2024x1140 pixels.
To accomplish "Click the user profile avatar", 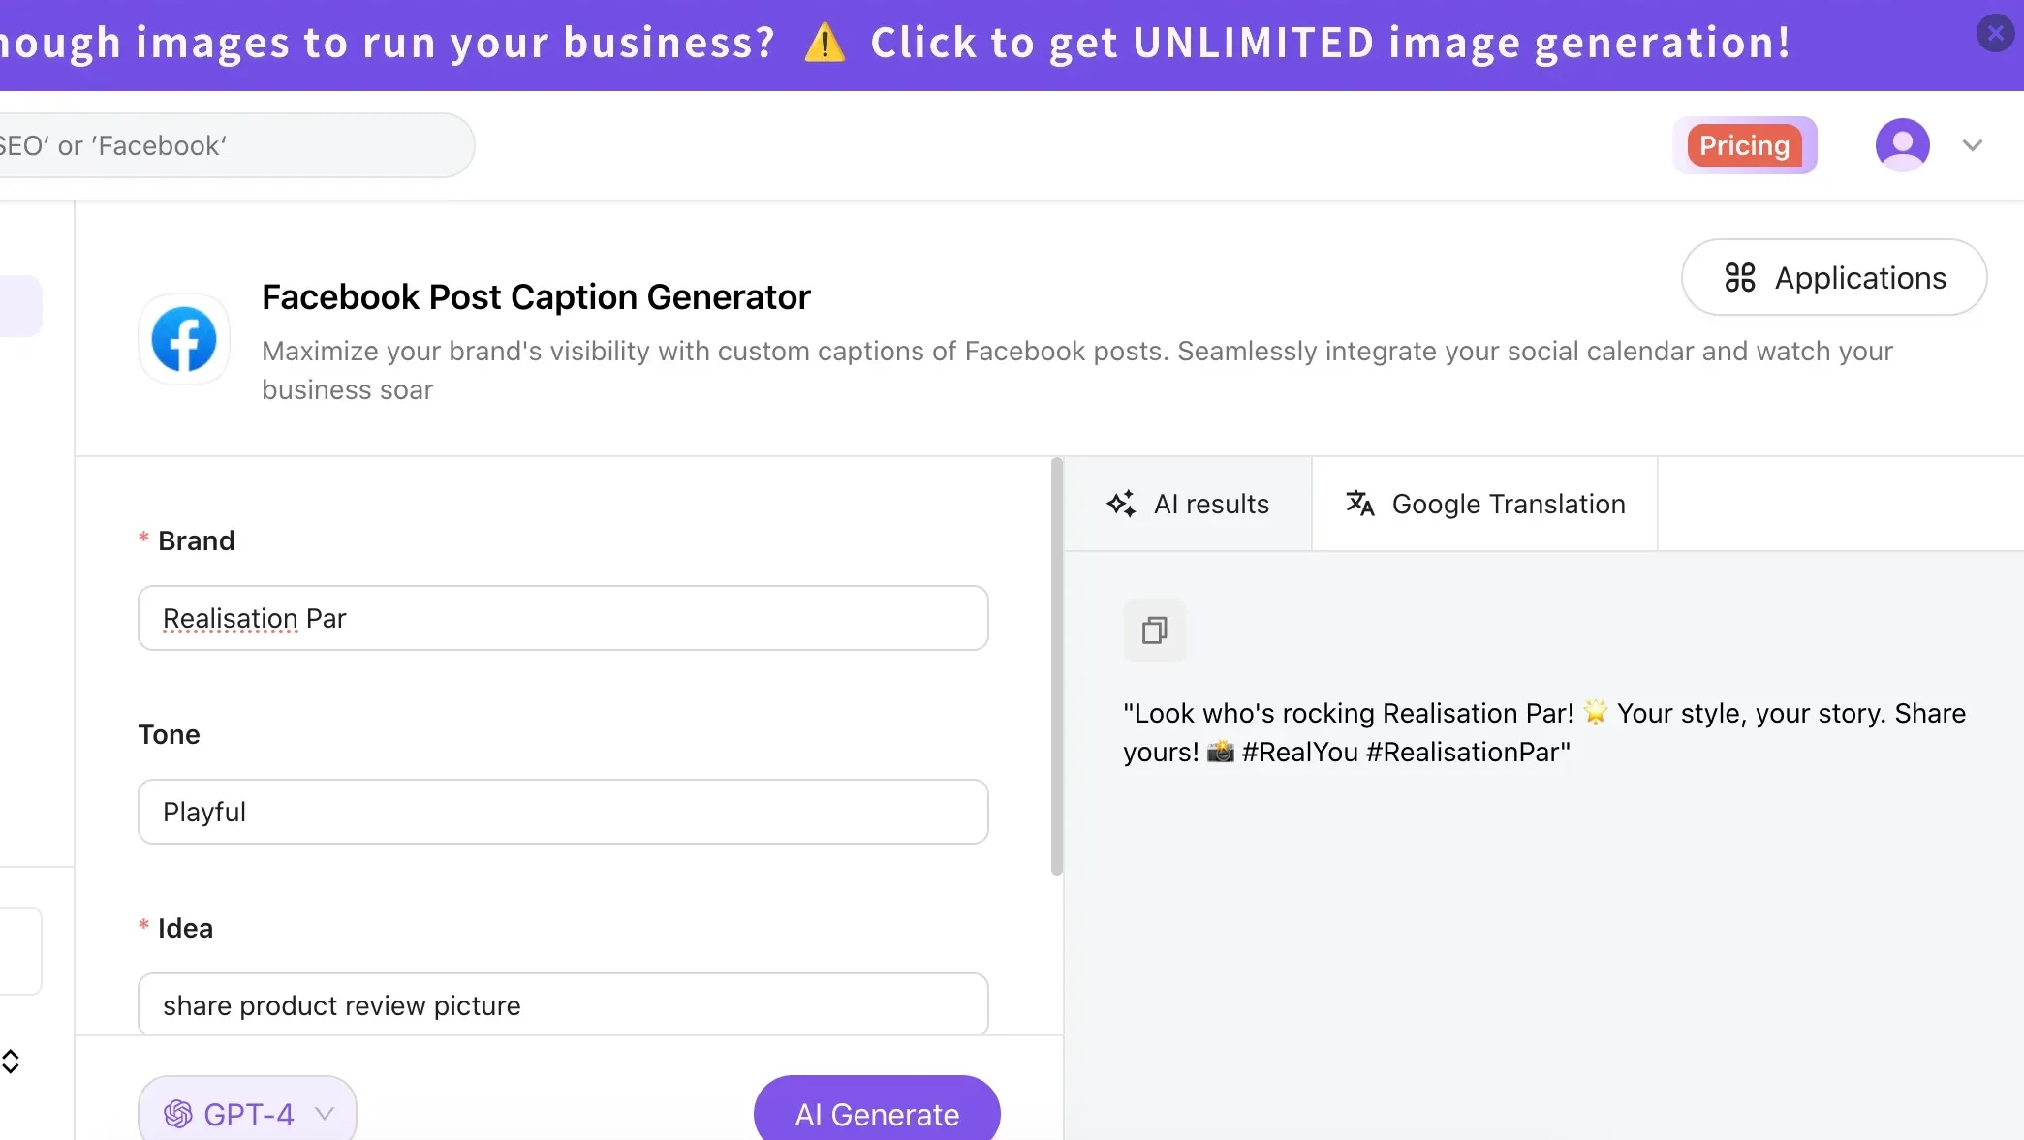I will coord(1902,145).
